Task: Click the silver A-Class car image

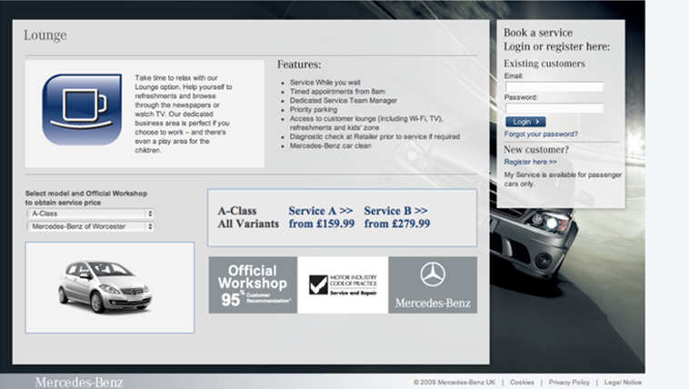Action: point(110,285)
